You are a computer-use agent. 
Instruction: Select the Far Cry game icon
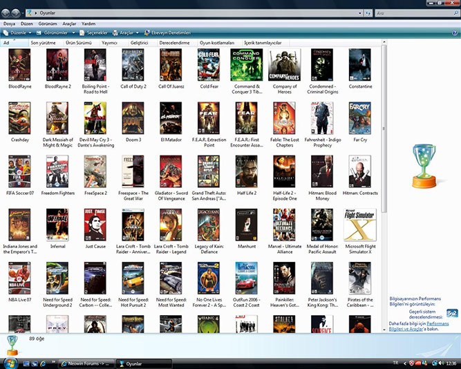click(360, 118)
